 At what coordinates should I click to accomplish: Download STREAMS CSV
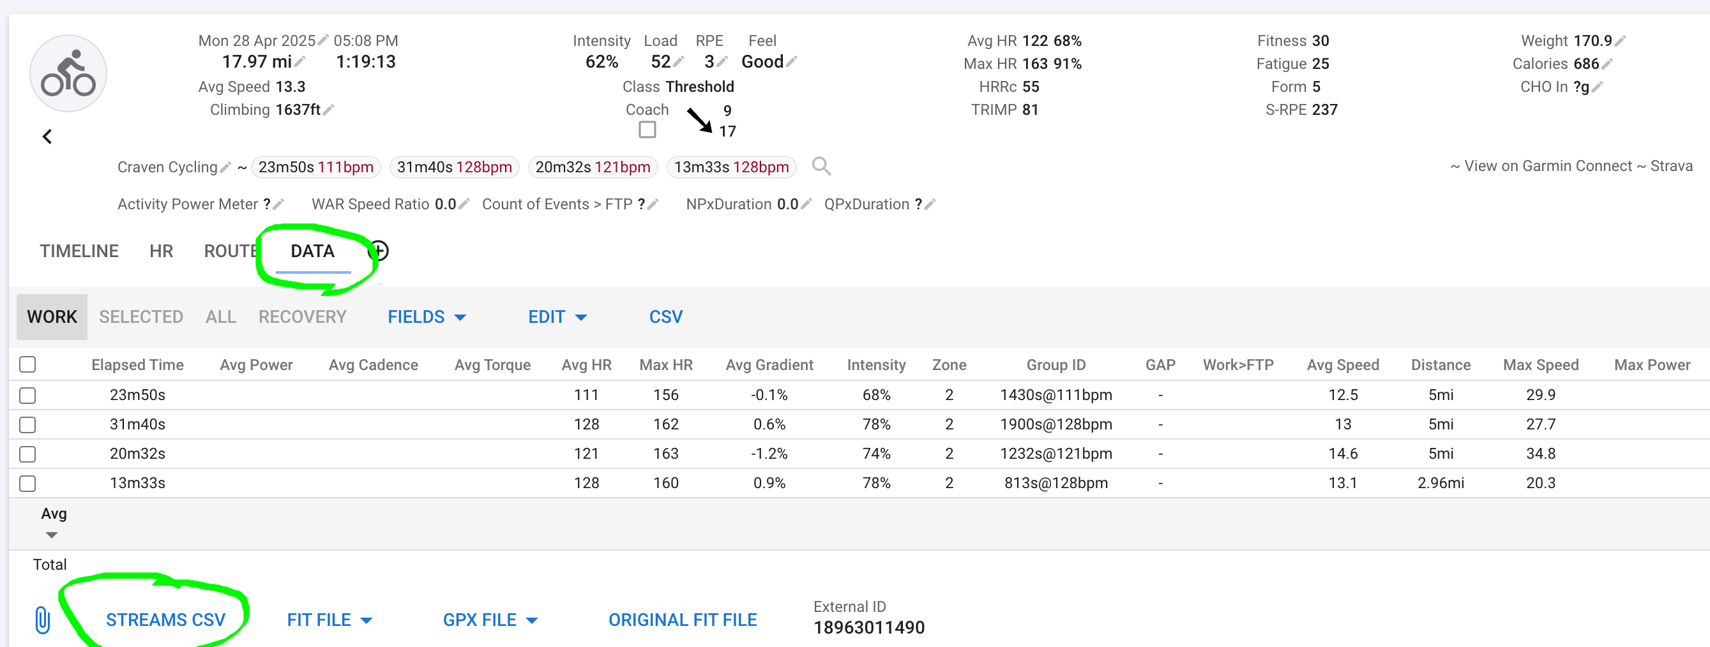(165, 620)
